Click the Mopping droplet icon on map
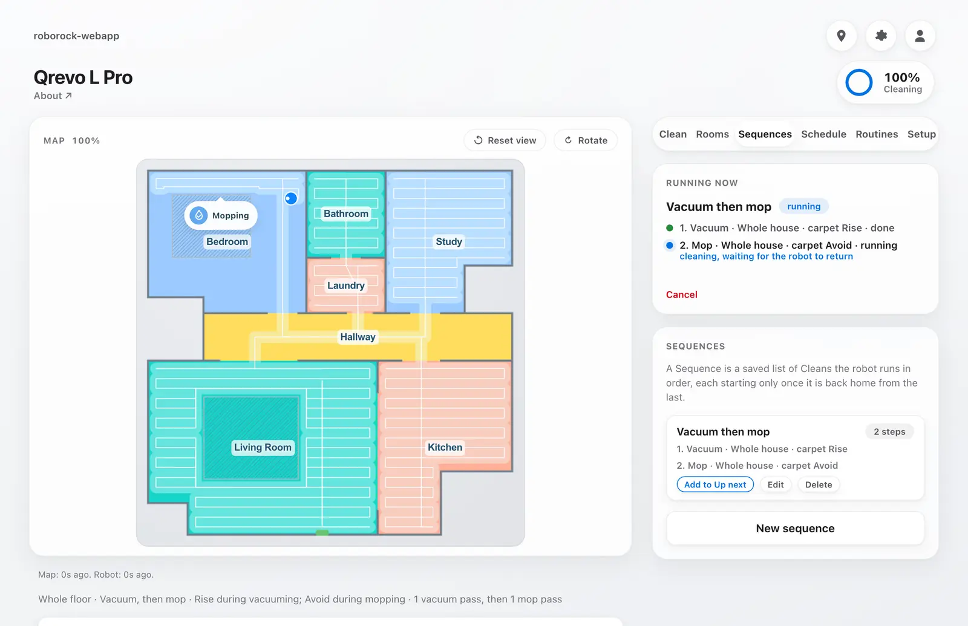The image size is (968, 626). point(198,215)
